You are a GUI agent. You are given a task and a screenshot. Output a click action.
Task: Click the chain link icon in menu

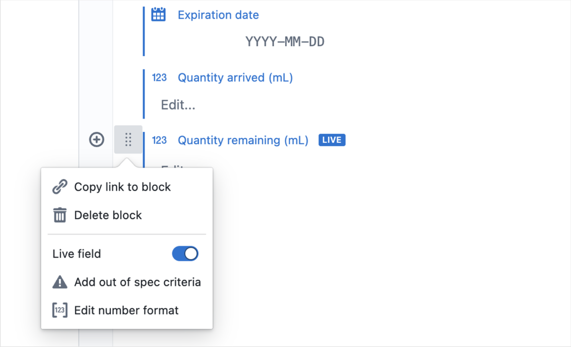(60, 187)
